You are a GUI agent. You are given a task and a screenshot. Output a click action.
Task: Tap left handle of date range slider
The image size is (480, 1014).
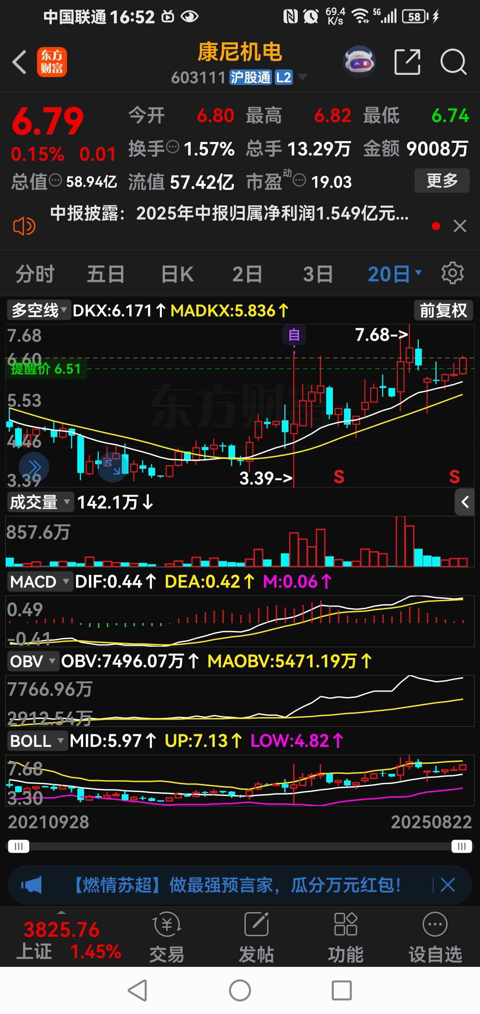click(x=18, y=846)
